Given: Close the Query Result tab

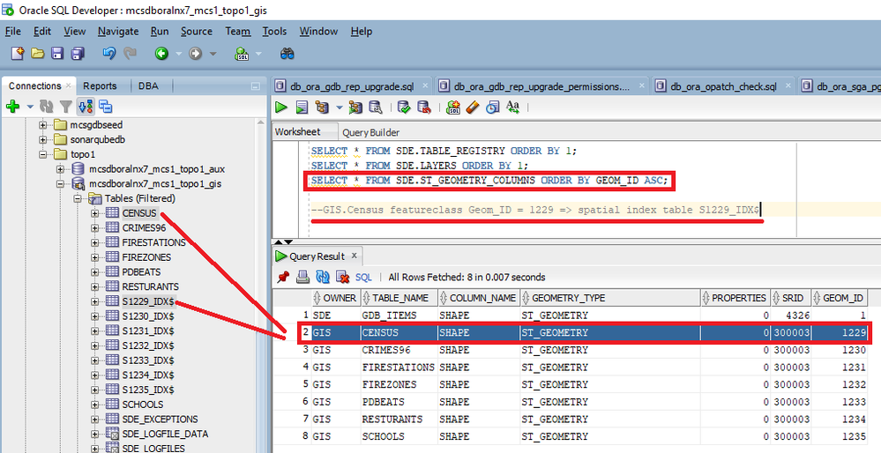Looking at the screenshot, I should pyautogui.click(x=354, y=256).
